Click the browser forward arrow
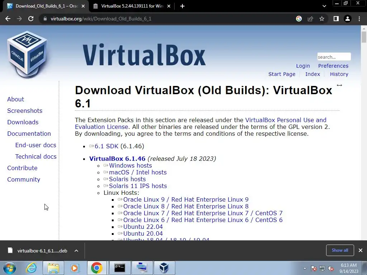Screen dimensions: 367x275 coord(19,19)
